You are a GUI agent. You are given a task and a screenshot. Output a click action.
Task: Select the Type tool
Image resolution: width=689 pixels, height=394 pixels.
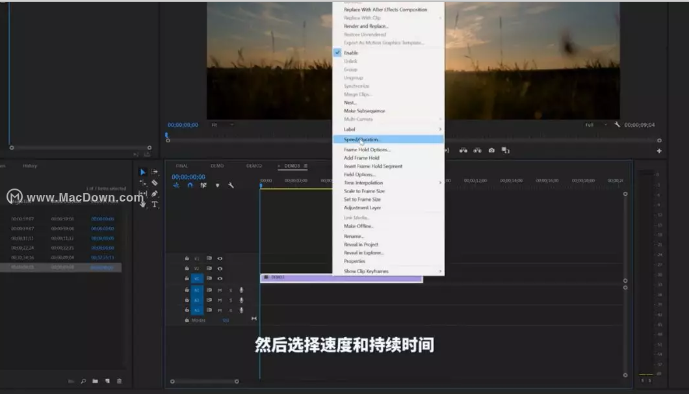coord(155,204)
